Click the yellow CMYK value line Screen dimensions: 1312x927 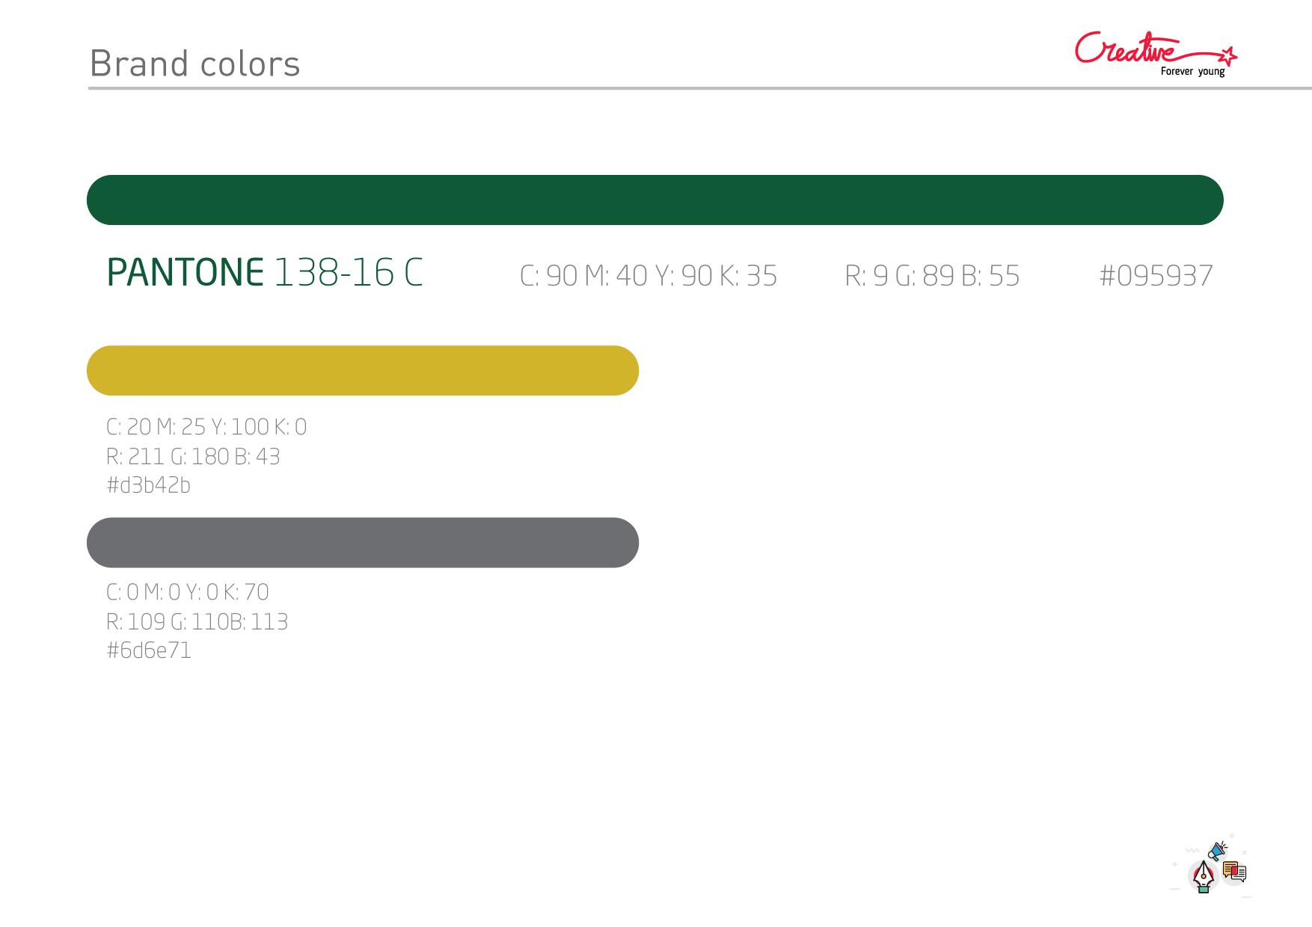pos(206,427)
